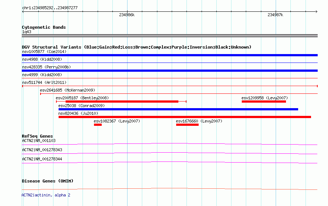This screenshot has width=328, height=206.
Task: Click the blue bar of esv25038
Action: (178, 109)
